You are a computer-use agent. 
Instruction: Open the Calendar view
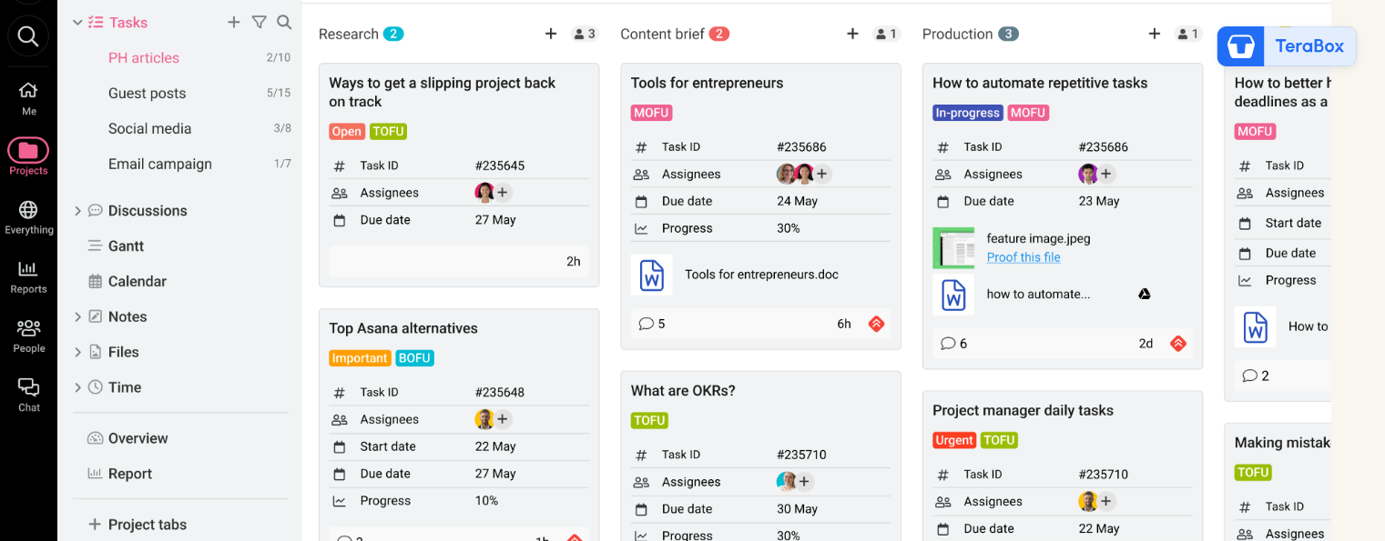click(137, 282)
